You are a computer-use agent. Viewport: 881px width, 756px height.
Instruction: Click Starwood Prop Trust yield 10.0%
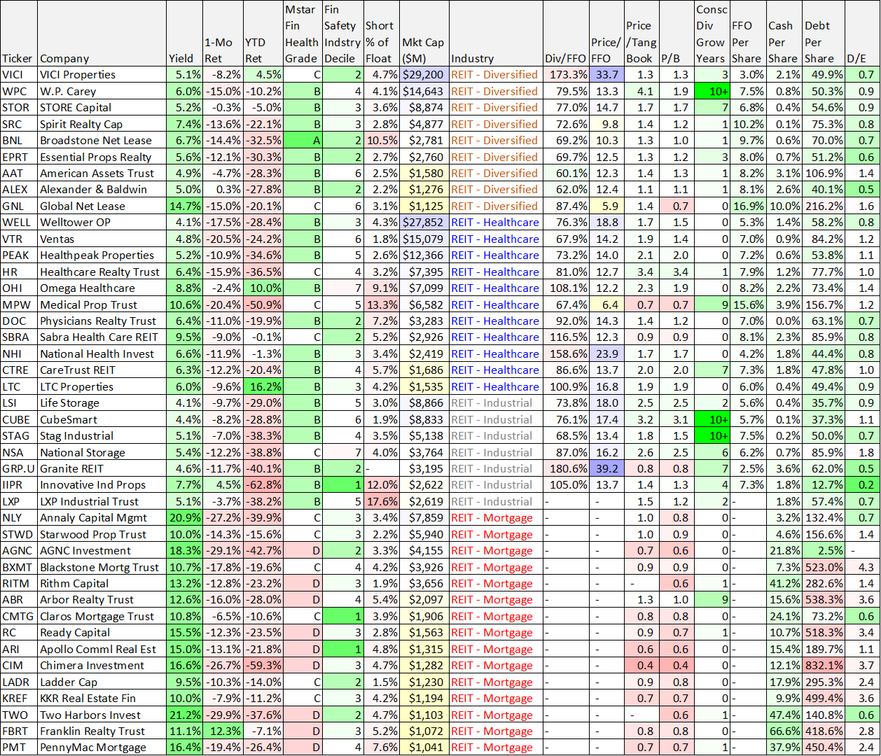pos(185,535)
